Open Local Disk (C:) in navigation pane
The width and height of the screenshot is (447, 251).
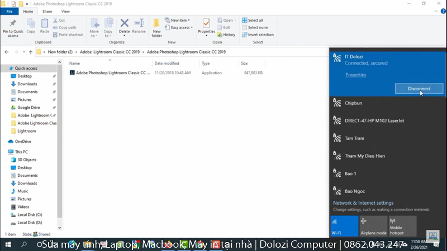click(x=30, y=215)
